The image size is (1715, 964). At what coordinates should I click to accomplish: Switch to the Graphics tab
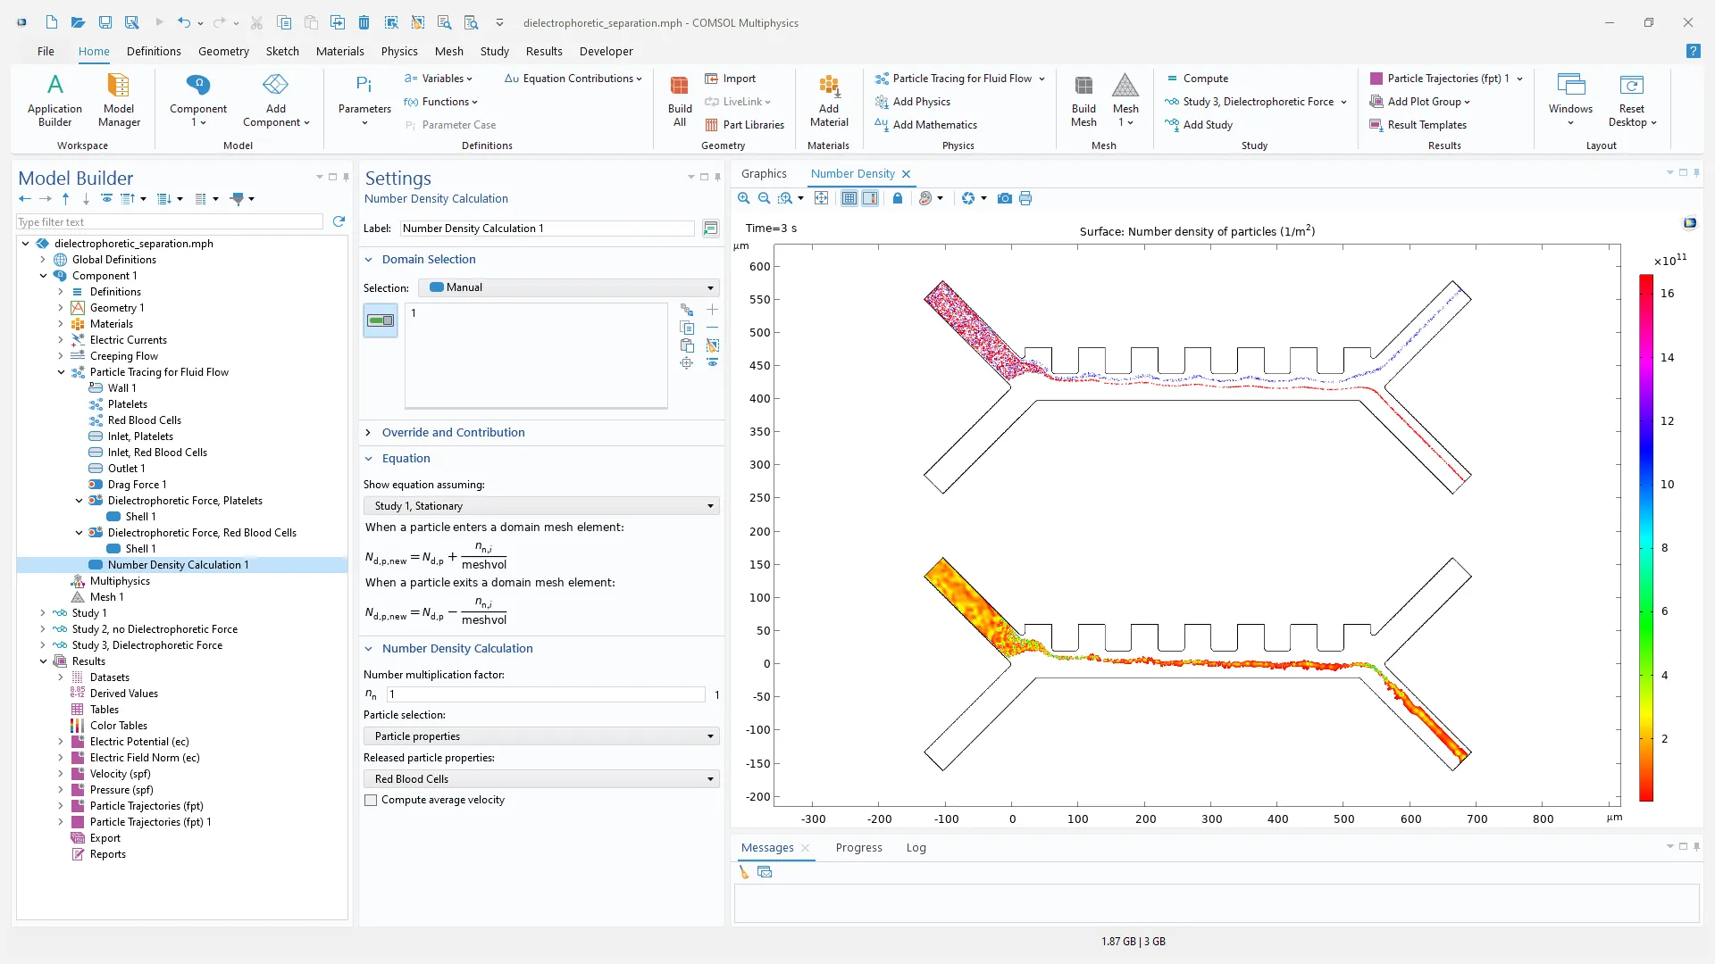[764, 174]
